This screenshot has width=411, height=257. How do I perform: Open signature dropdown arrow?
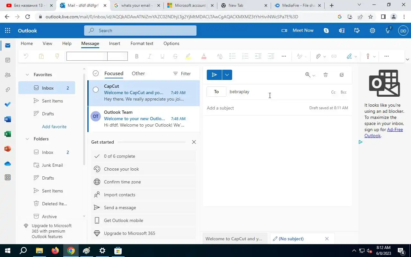point(356,57)
